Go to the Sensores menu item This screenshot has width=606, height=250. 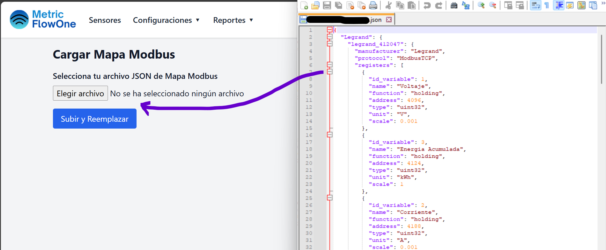[105, 20]
